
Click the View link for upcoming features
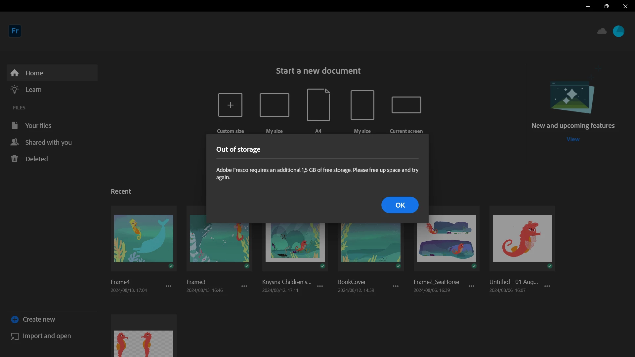(x=573, y=139)
